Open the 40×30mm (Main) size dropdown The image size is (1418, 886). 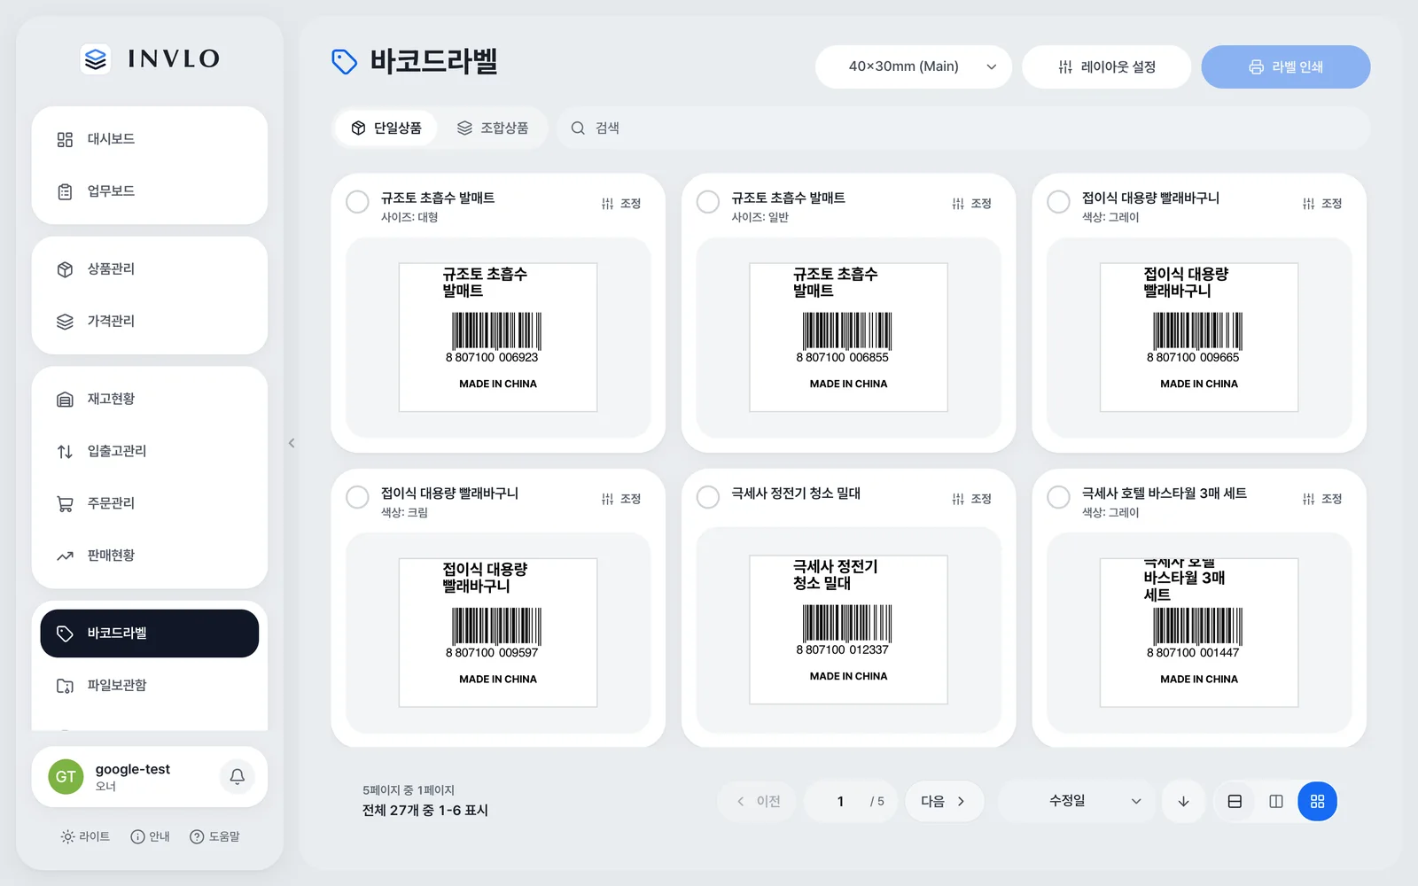click(914, 66)
